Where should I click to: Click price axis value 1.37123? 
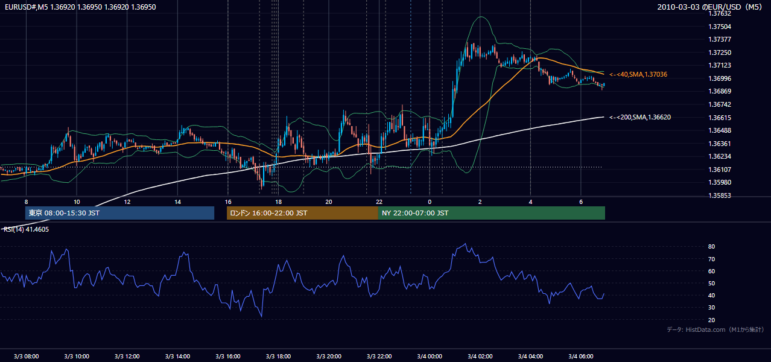[x=719, y=65]
